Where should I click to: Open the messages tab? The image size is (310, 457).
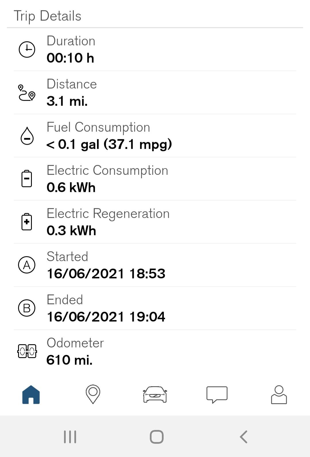(217, 395)
